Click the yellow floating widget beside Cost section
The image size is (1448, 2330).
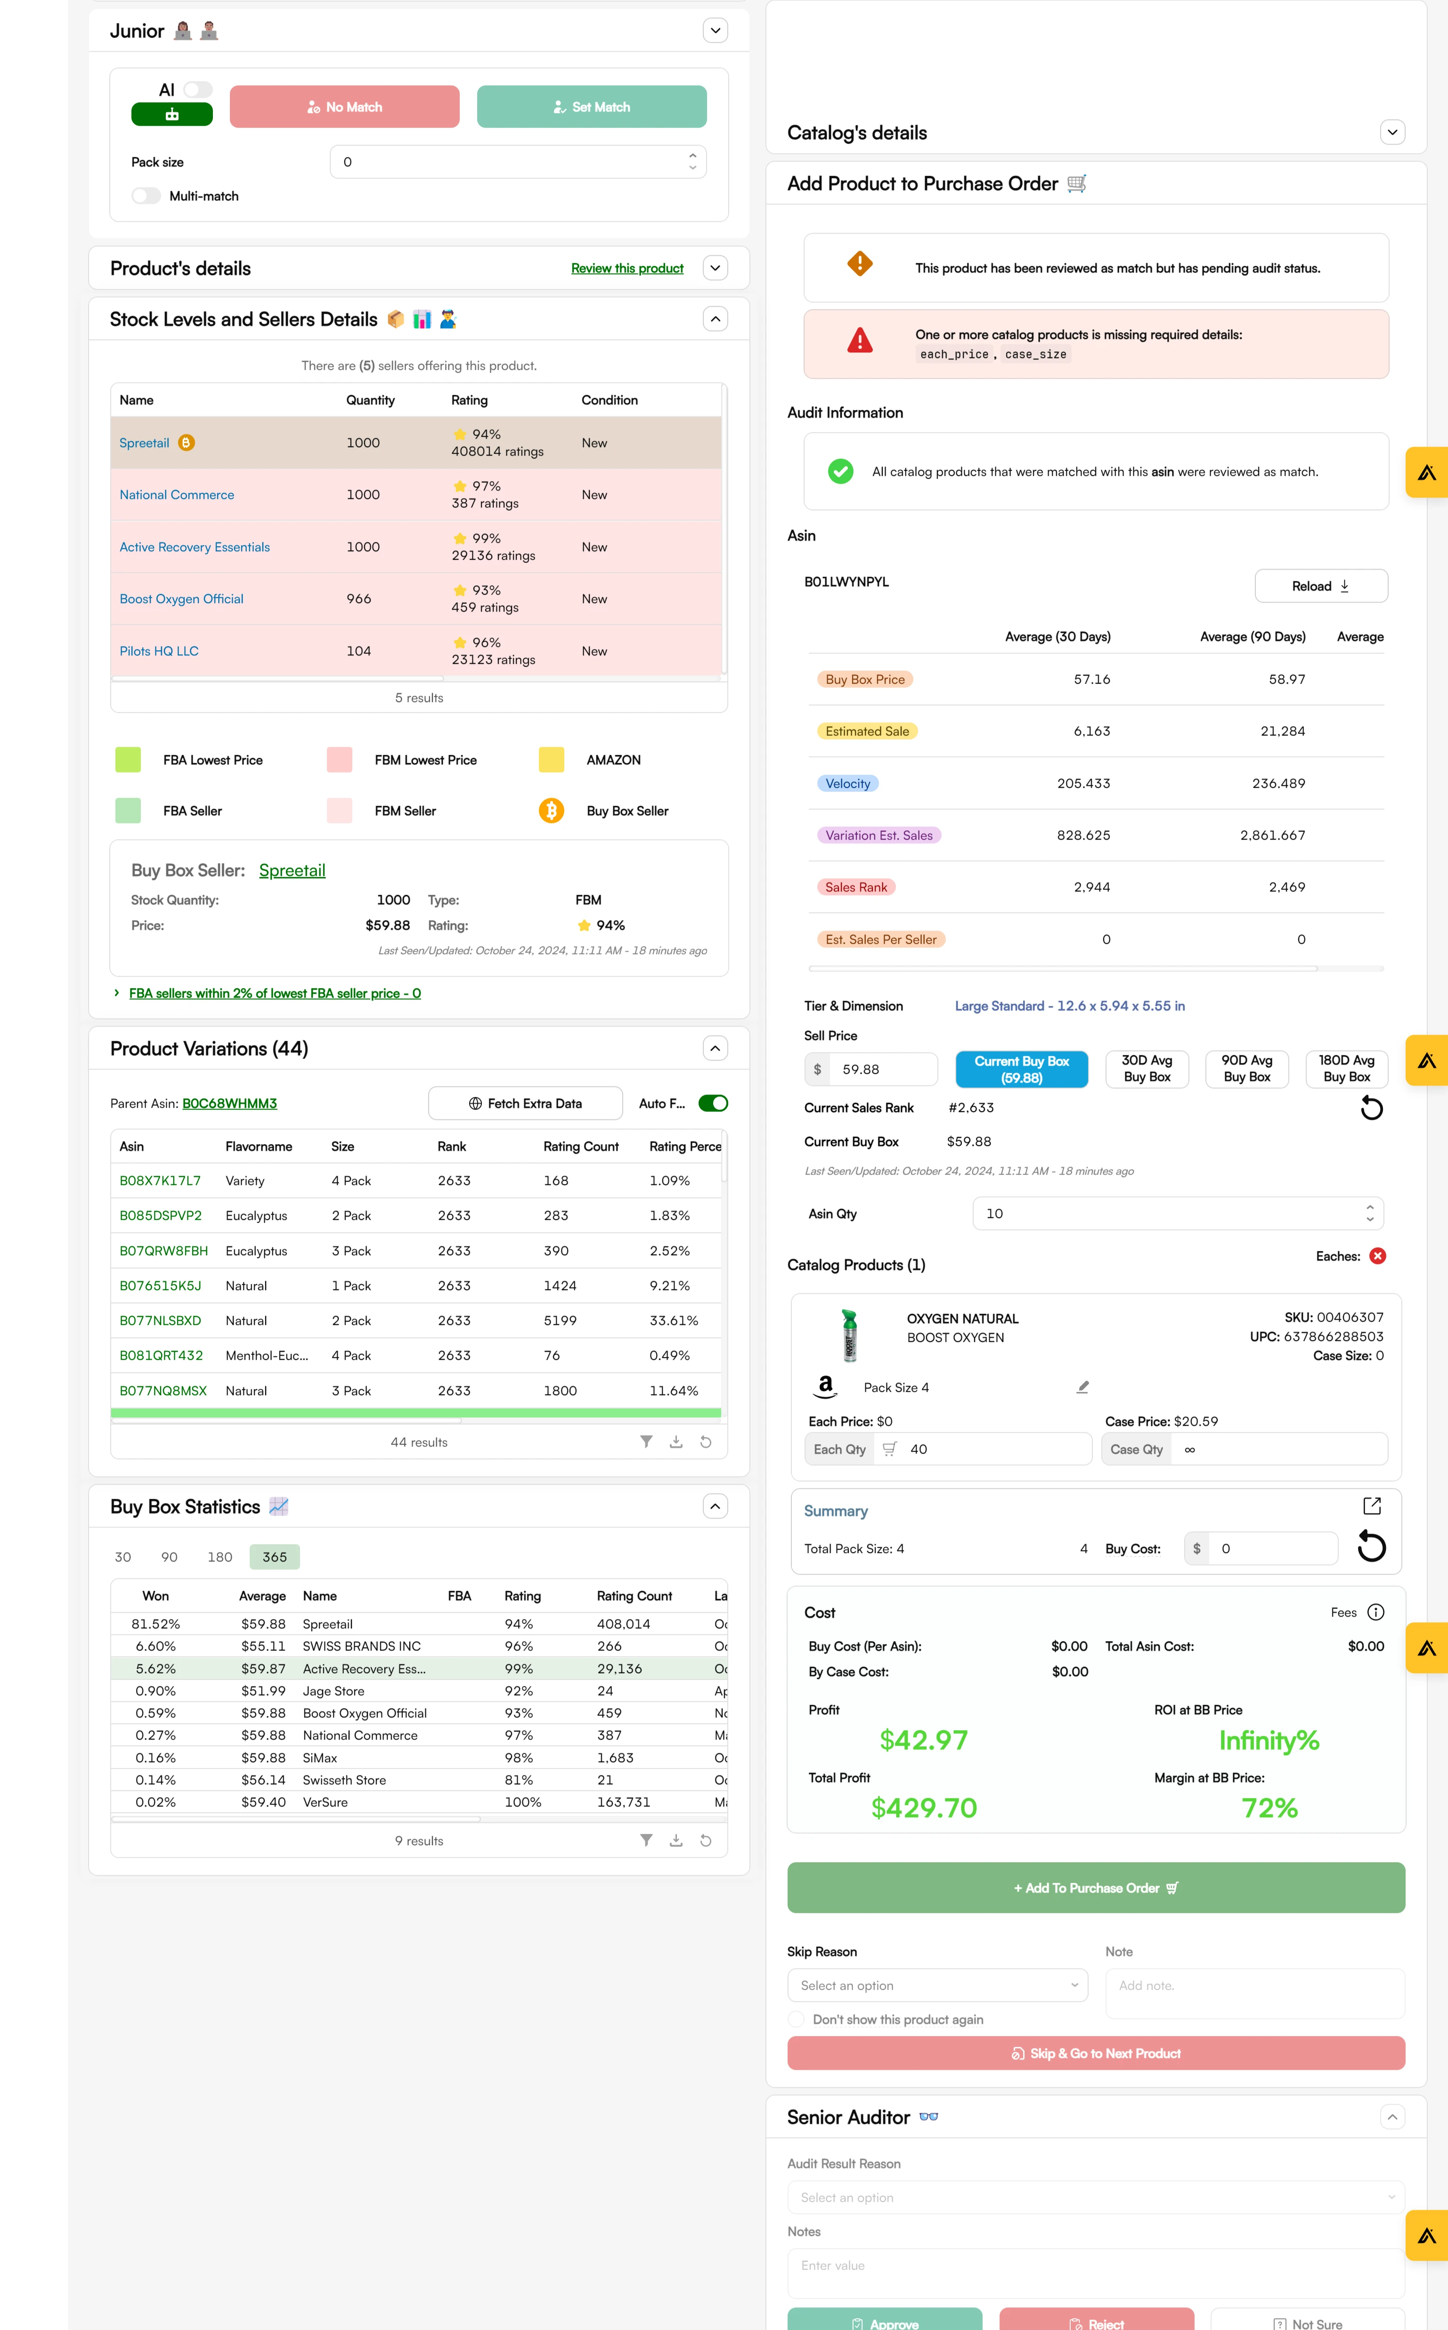coord(1427,1647)
